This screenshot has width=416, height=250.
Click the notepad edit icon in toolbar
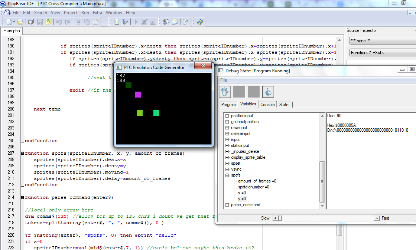coord(185,22)
